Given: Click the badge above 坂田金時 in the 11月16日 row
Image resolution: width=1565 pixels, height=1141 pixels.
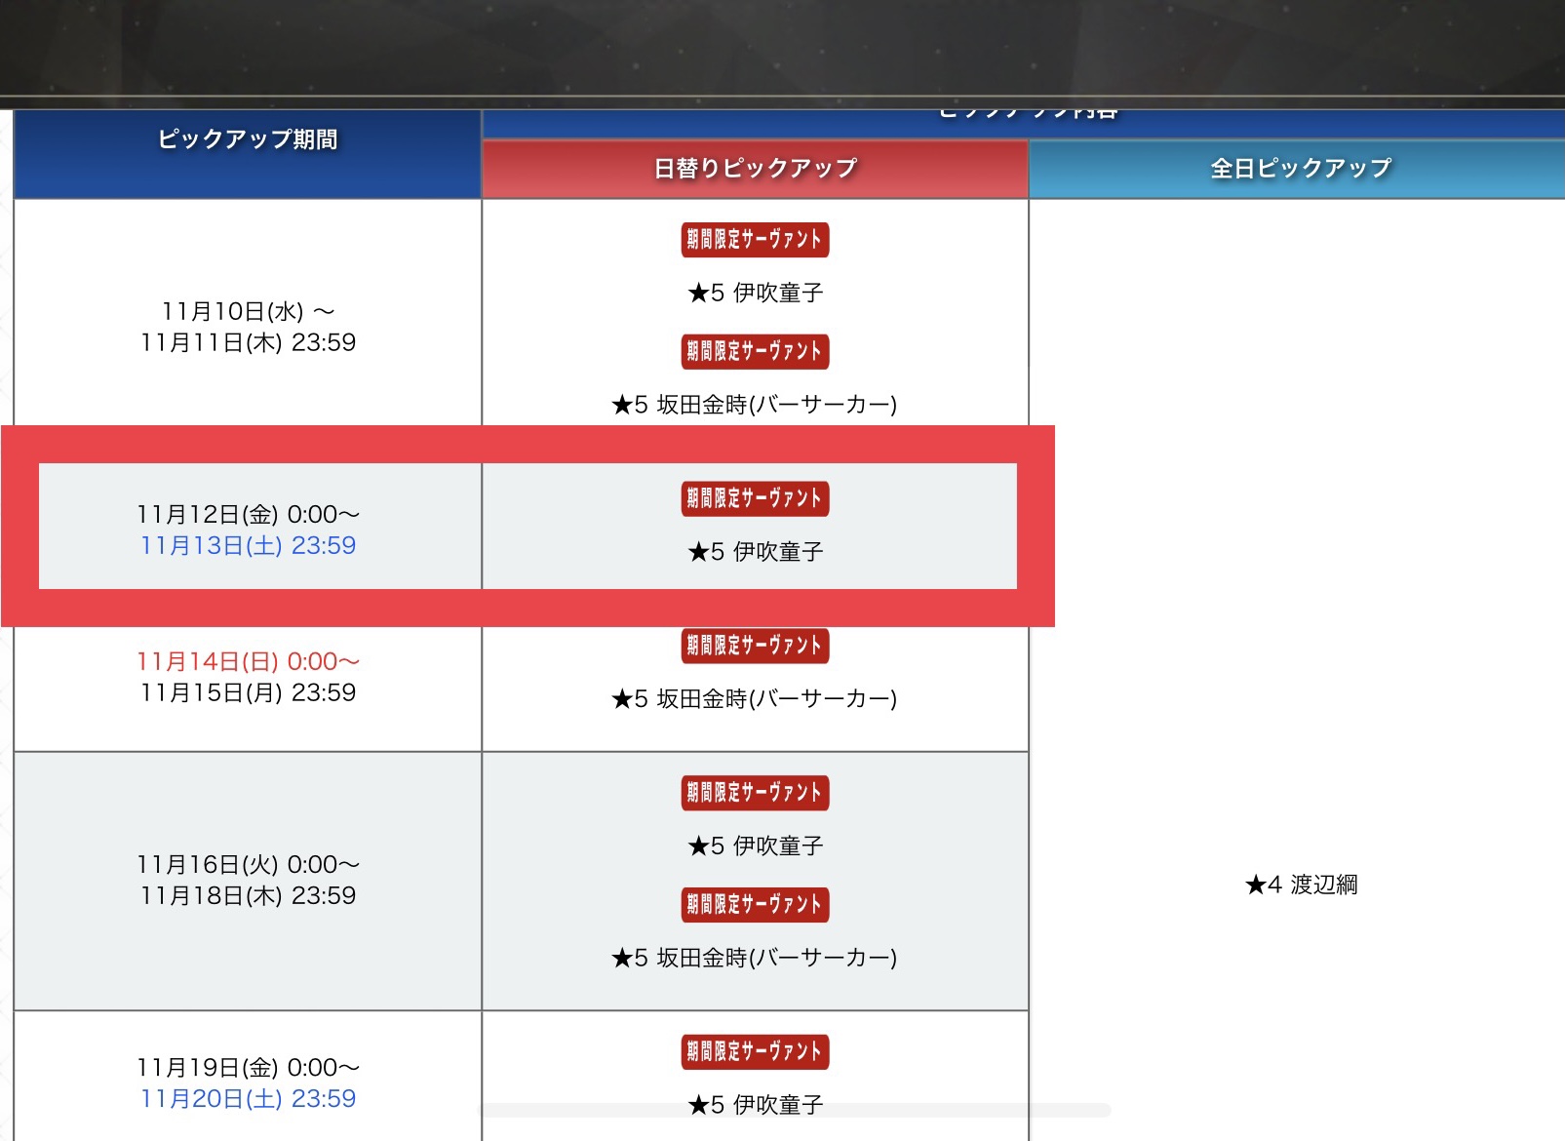Looking at the screenshot, I should pyautogui.click(x=755, y=904).
